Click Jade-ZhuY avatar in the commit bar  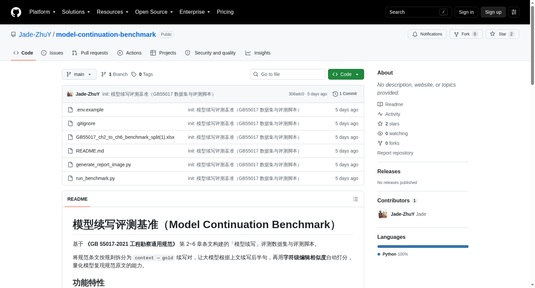70,94
